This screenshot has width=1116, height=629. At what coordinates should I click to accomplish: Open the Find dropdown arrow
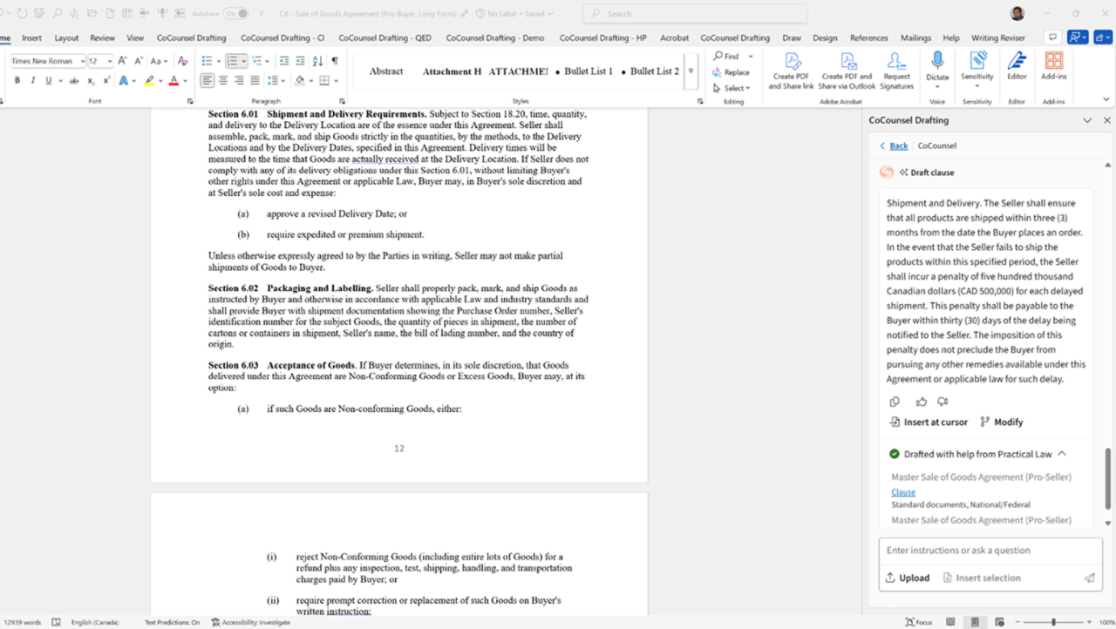751,57
